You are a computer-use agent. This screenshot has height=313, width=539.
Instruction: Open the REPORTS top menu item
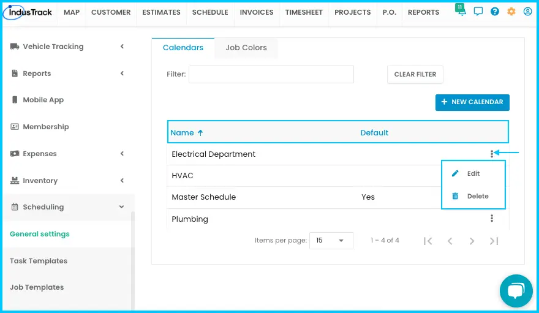click(x=423, y=12)
